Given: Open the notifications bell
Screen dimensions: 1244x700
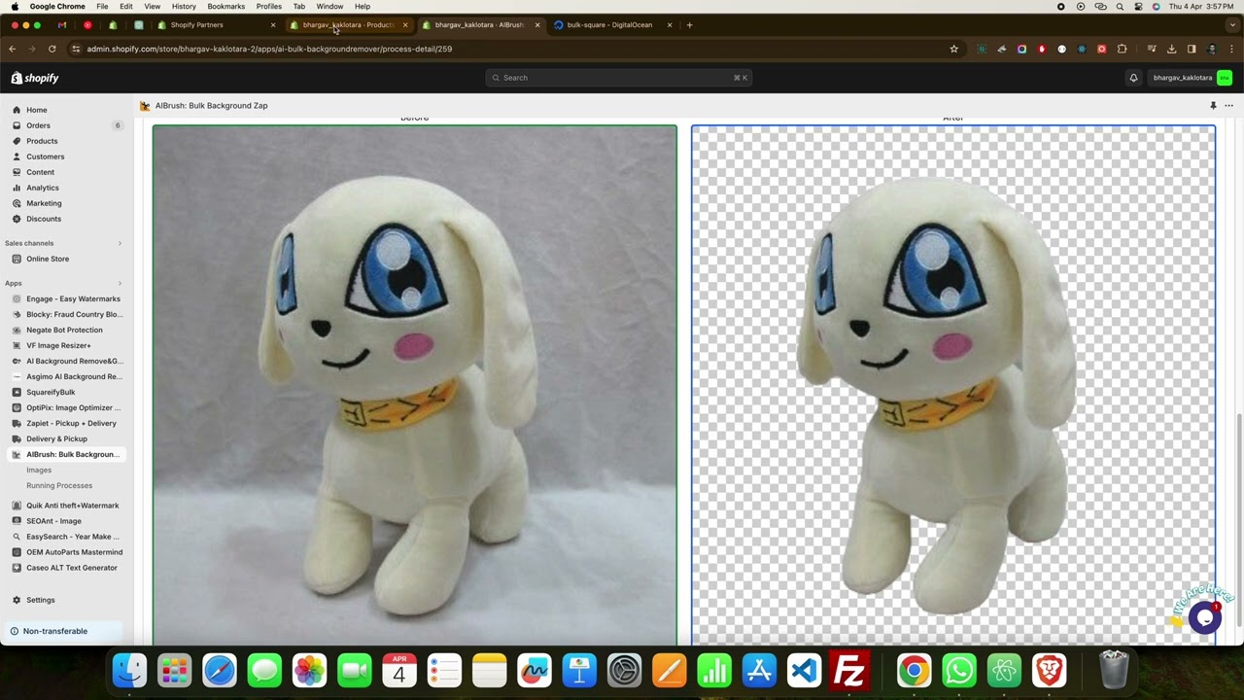Looking at the screenshot, I should pos(1133,78).
